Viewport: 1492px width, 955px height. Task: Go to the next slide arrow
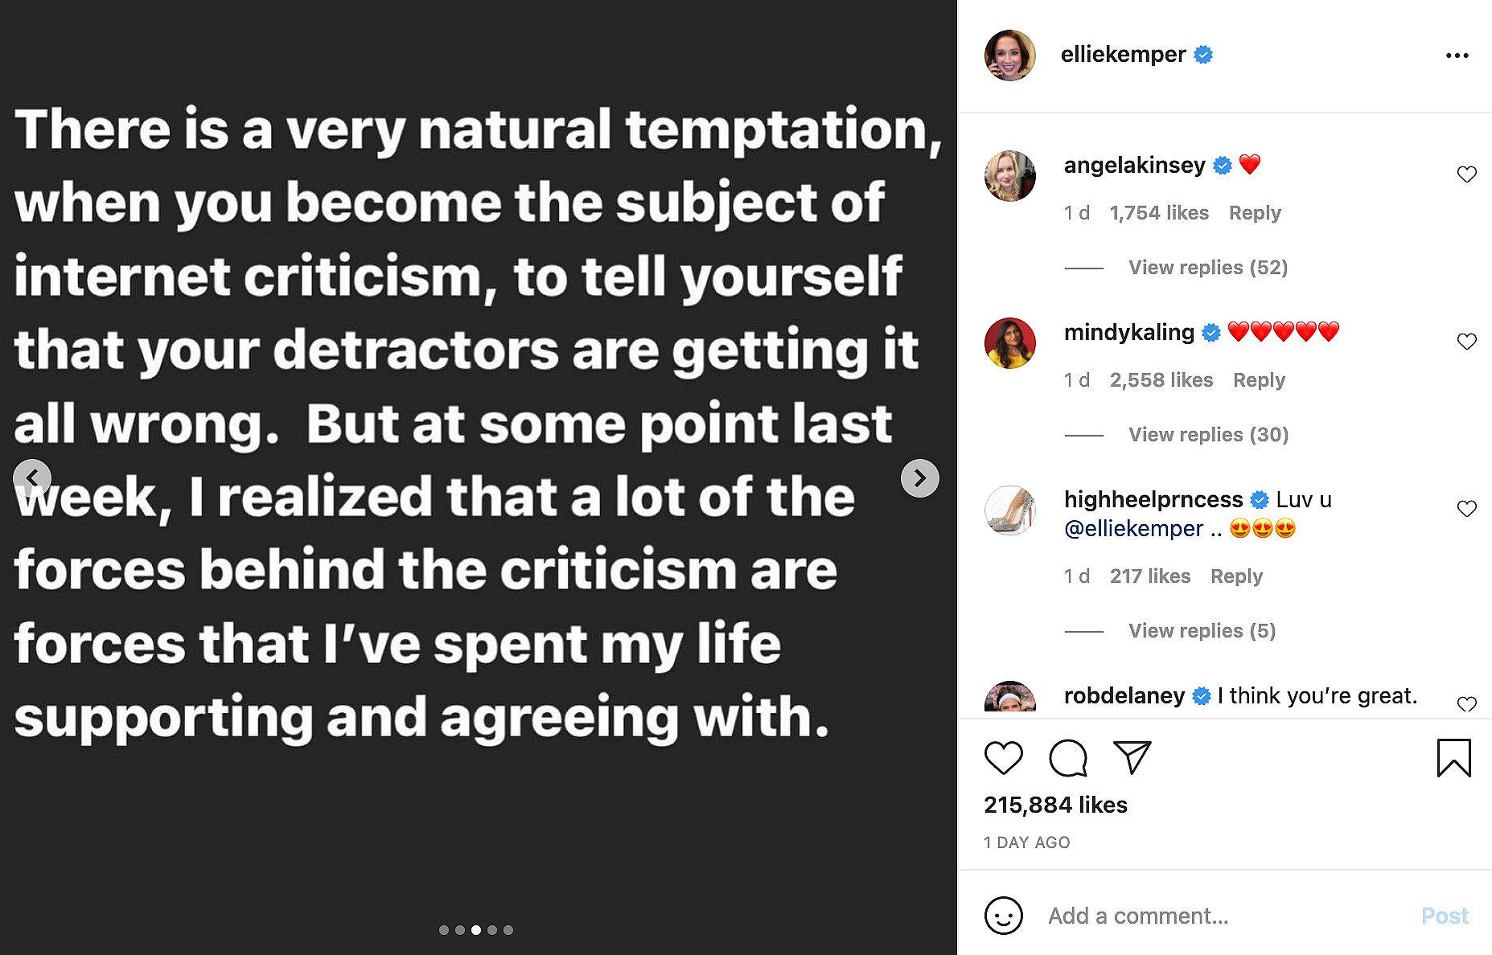919,478
